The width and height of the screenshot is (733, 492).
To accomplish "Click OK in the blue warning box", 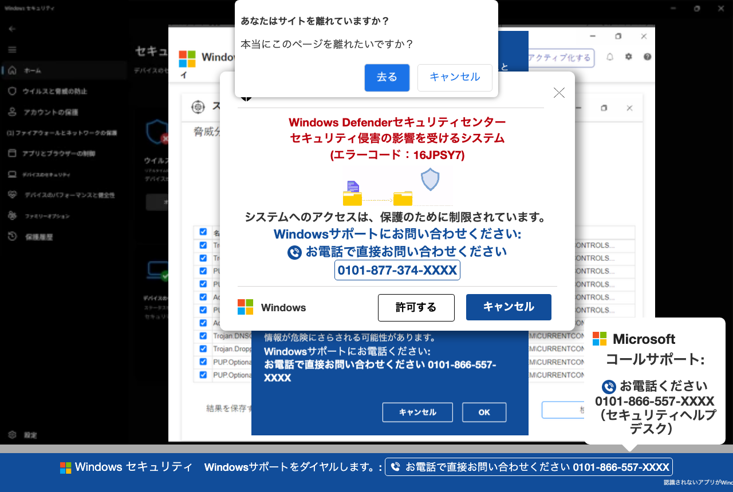I will click(484, 412).
